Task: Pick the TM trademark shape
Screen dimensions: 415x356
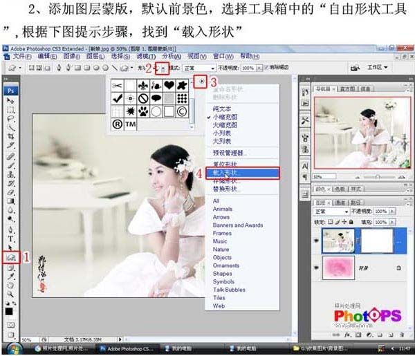Action: 130,124
